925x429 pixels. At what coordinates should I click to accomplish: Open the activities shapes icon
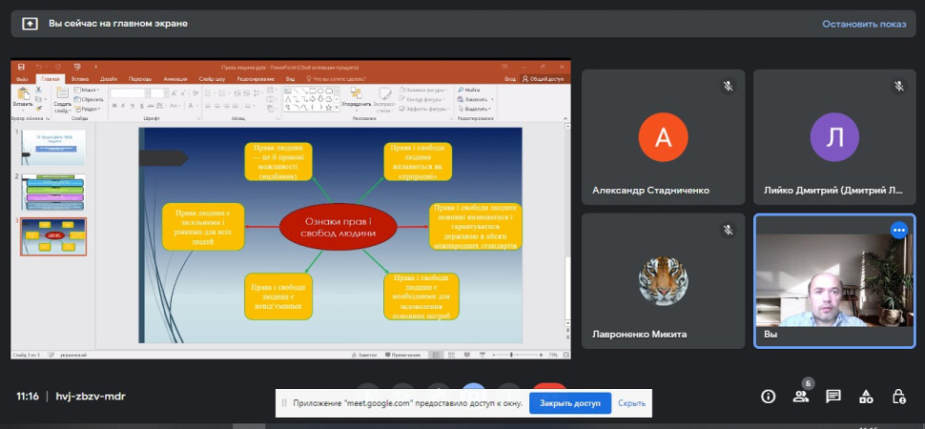tap(866, 397)
